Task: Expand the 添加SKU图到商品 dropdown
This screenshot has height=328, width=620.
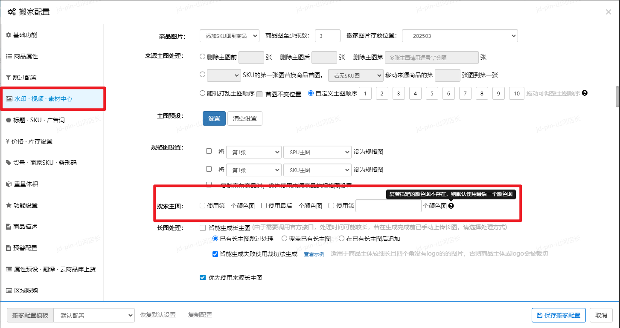Action: (229, 36)
